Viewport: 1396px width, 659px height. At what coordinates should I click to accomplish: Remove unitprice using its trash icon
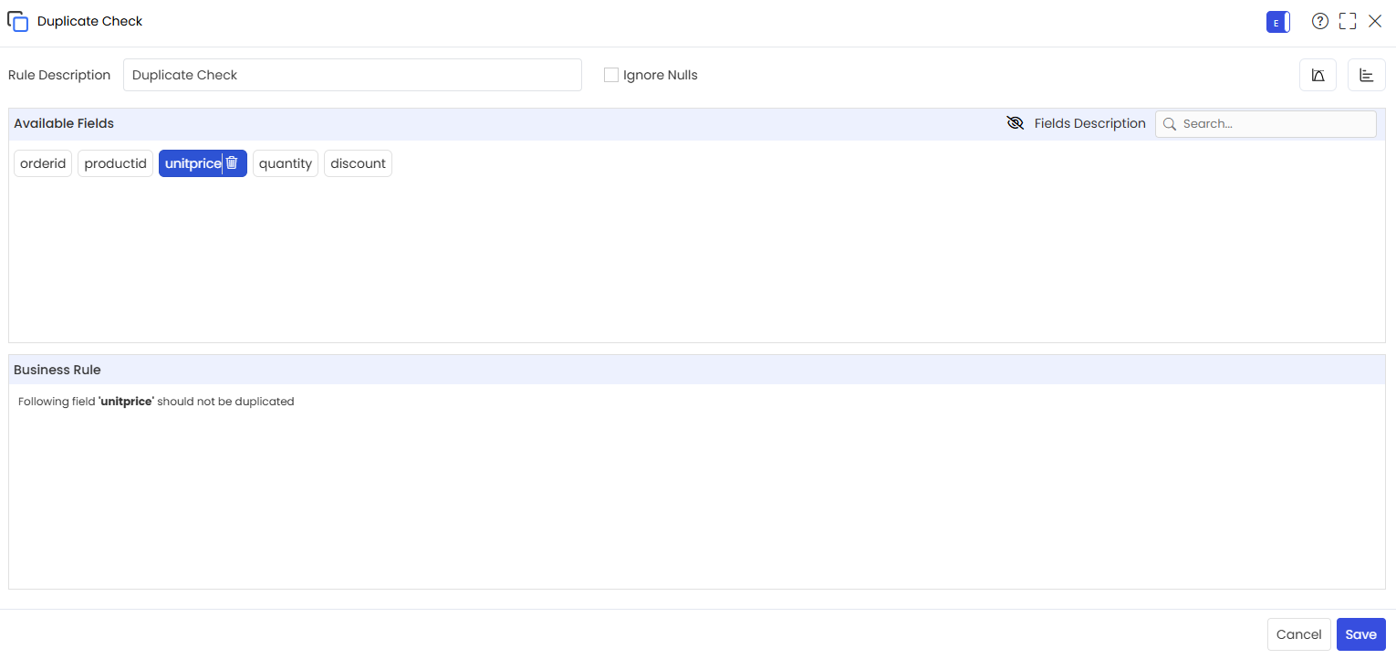click(x=232, y=162)
